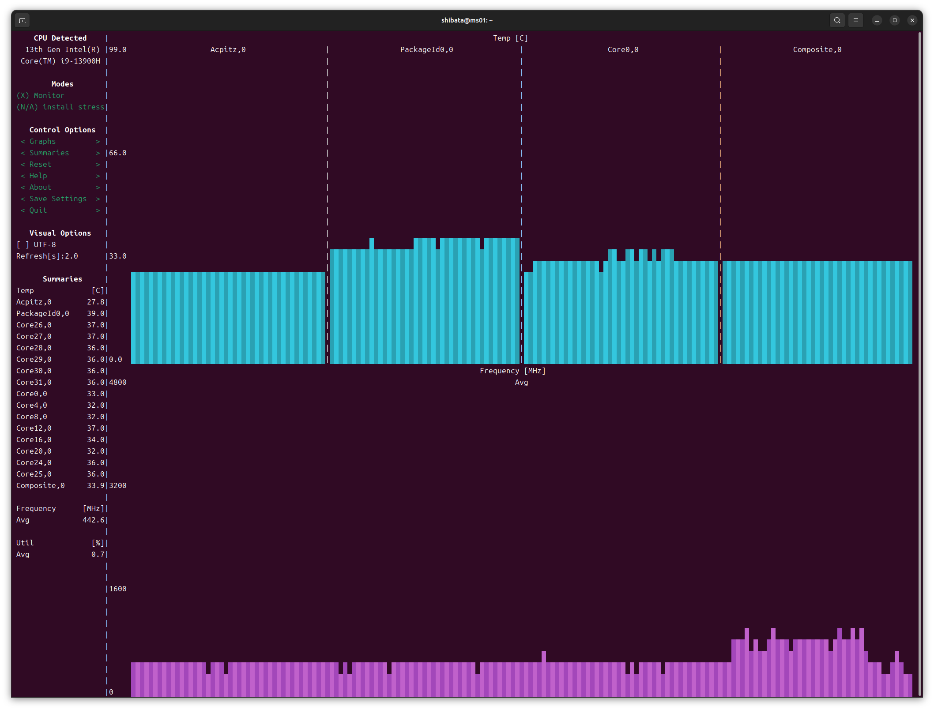934x710 pixels.
Task: Click the right chevron beside Graphs
Action: point(98,141)
